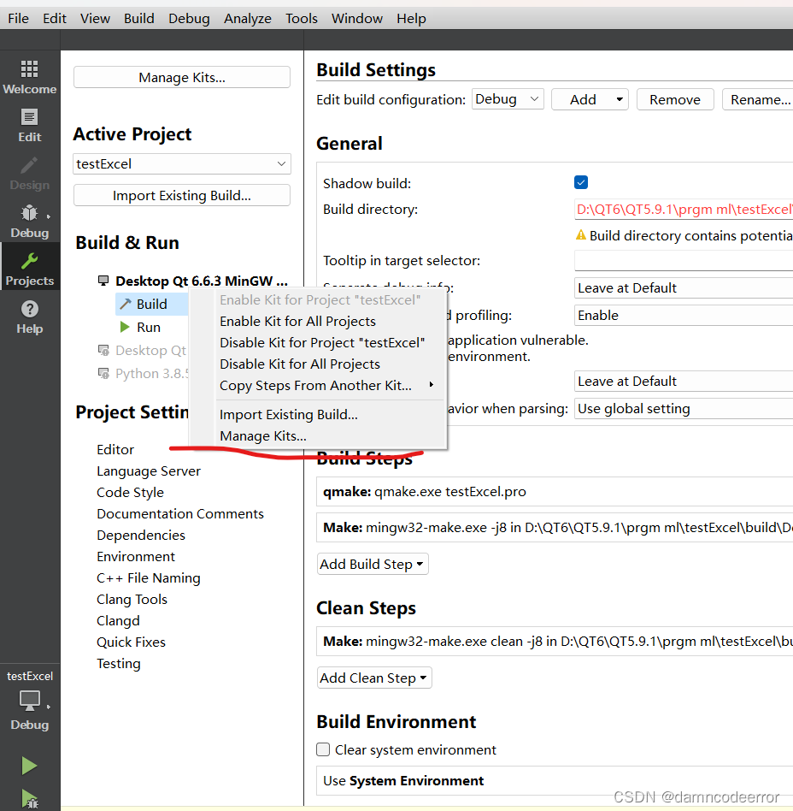Click the build directory warning icon

pyautogui.click(x=581, y=235)
